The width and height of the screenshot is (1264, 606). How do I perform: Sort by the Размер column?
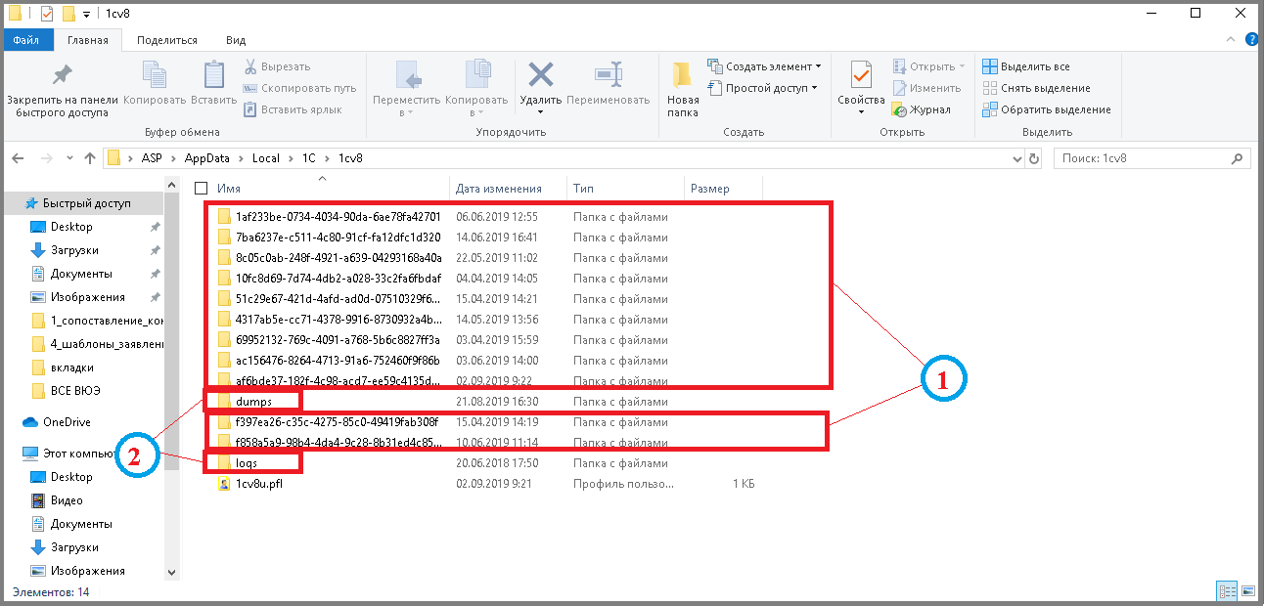[709, 189]
